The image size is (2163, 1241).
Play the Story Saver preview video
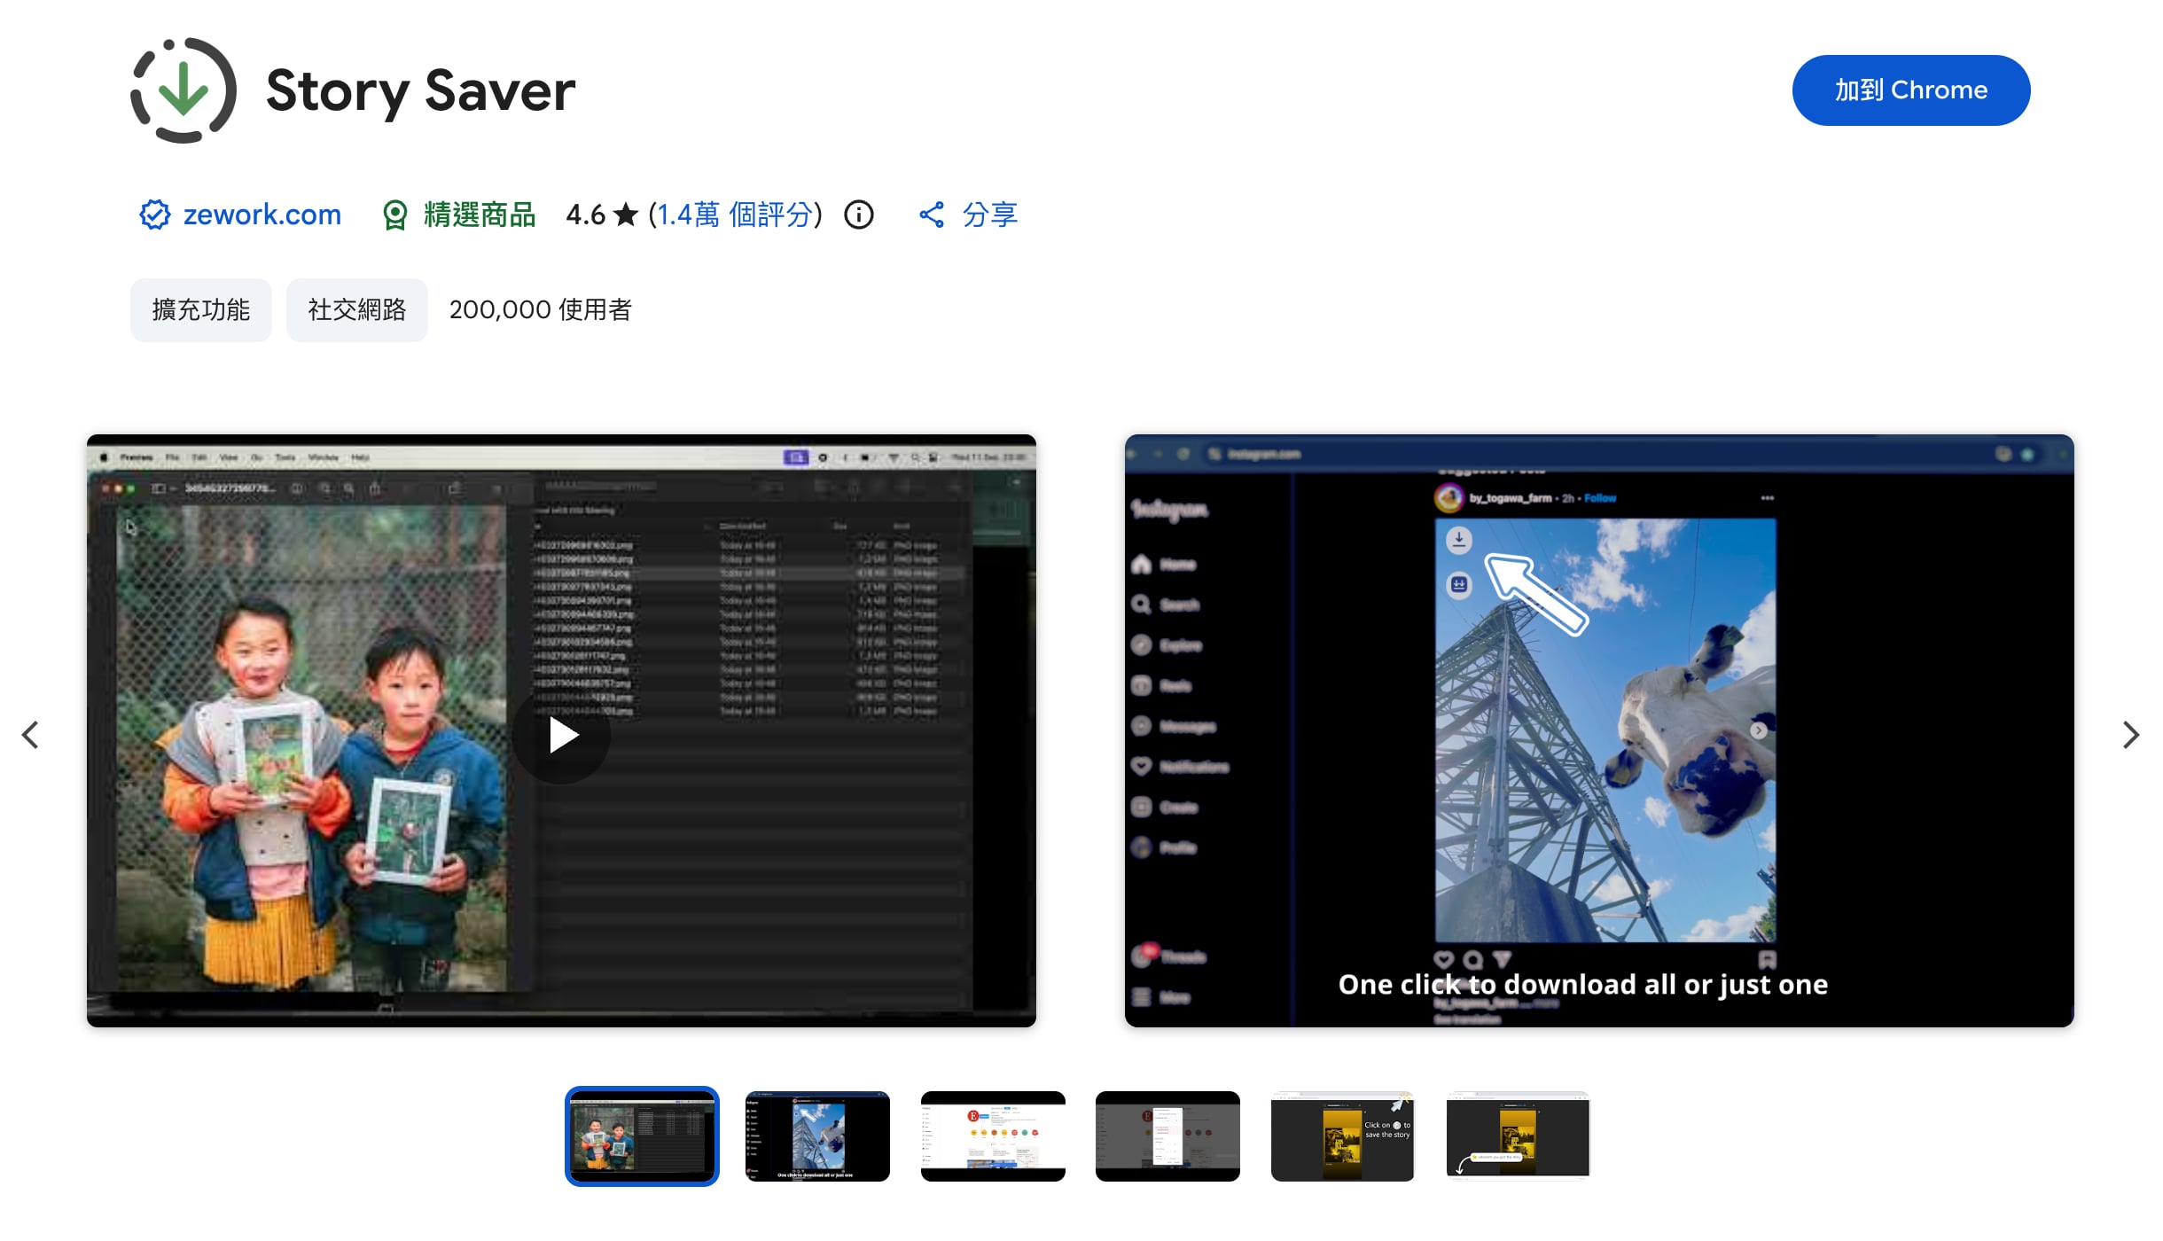(x=561, y=735)
